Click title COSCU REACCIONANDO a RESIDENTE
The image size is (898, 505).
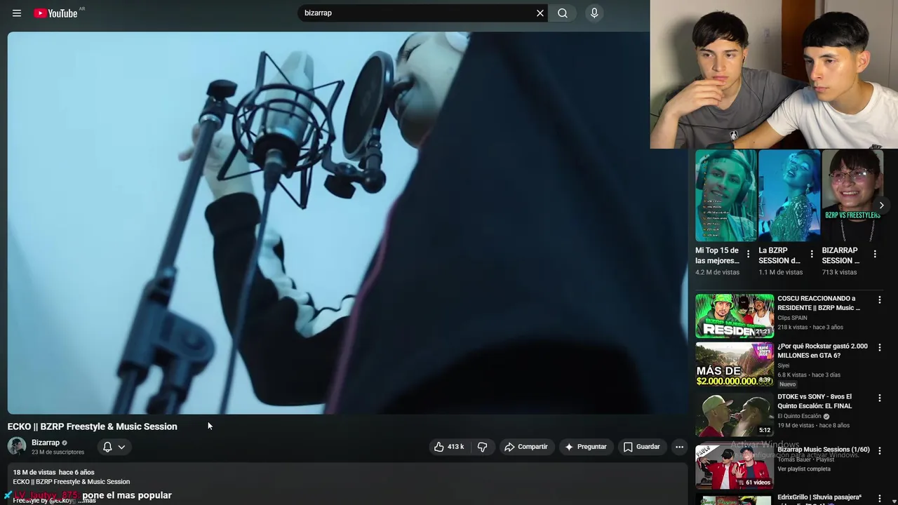pyautogui.click(x=819, y=303)
